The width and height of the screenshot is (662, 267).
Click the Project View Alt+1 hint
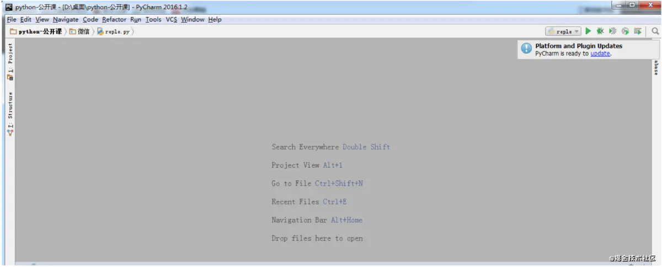(x=307, y=165)
